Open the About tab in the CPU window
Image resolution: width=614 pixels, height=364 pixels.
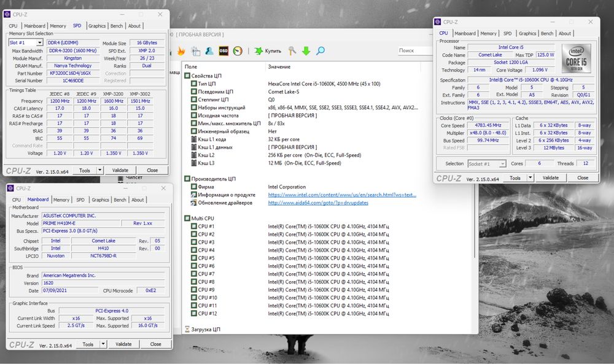pyautogui.click(x=565, y=33)
